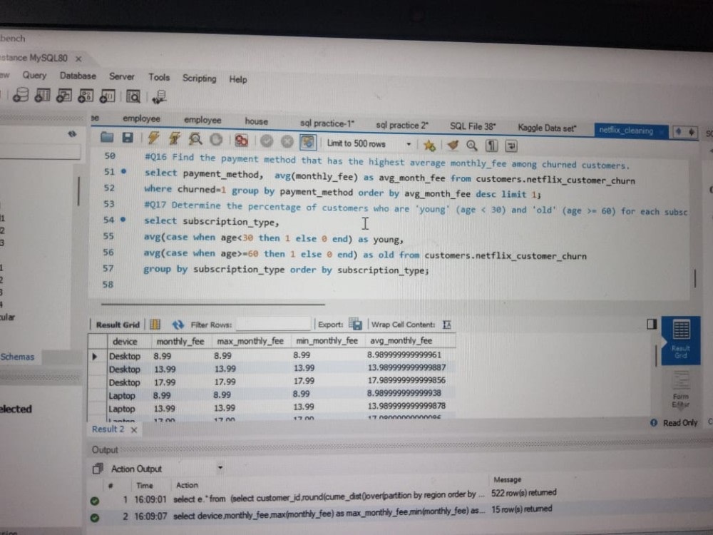
Task: Click the create new view icon
Action: point(63,96)
